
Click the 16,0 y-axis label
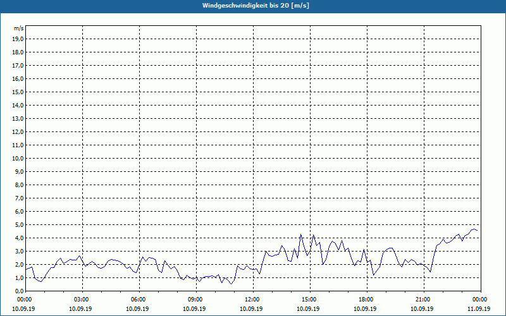tap(18, 78)
